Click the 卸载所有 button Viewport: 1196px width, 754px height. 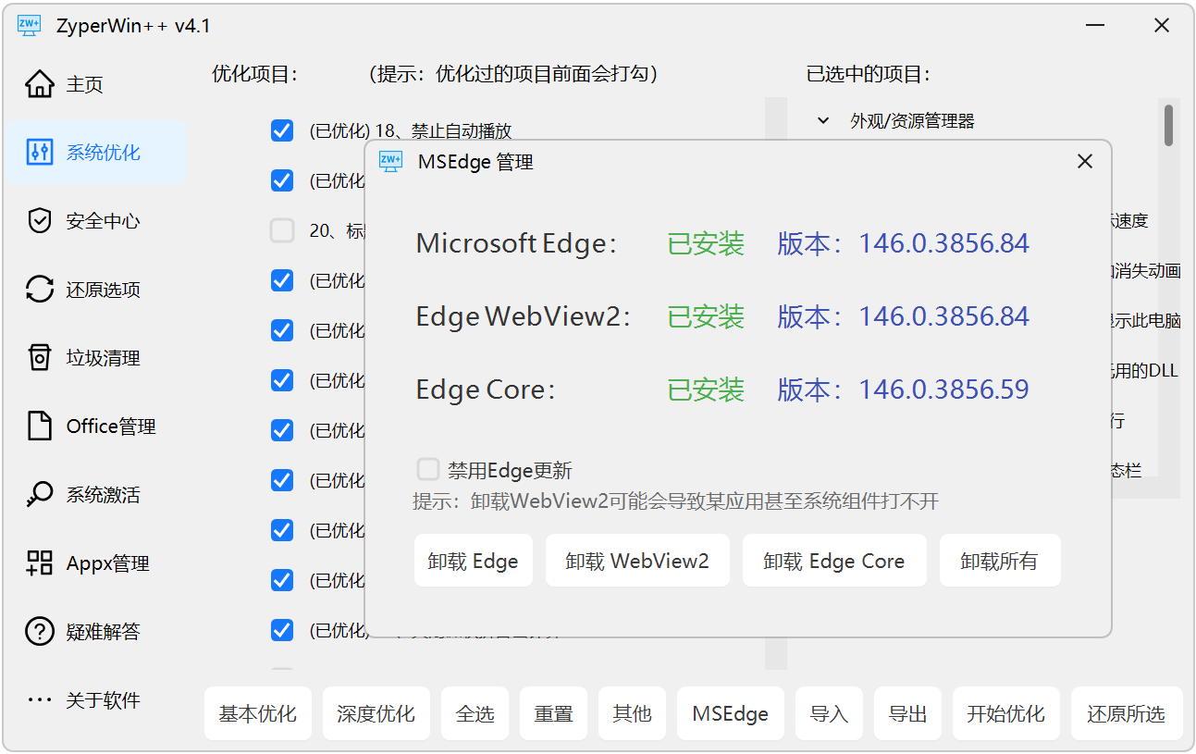point(1000,561)
